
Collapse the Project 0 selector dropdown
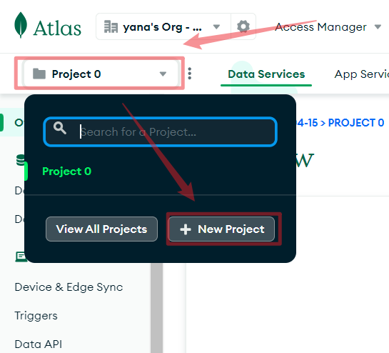click(x=101, y=74)
